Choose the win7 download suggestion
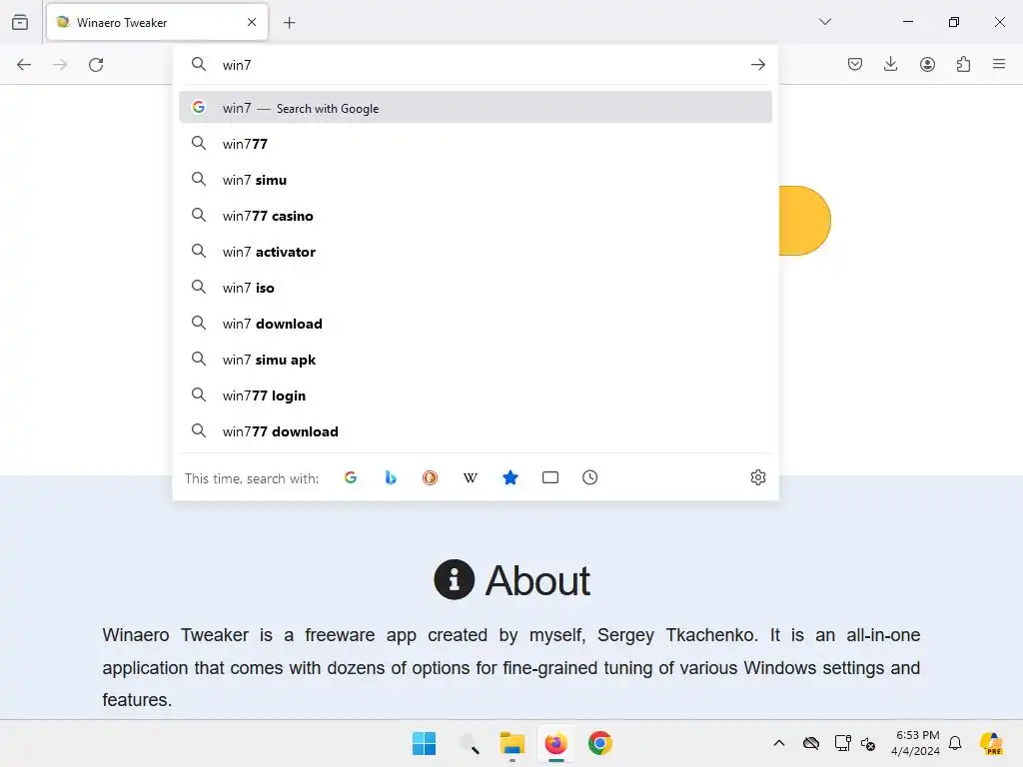Screen dimensions: 1023x767 point(475,323)
